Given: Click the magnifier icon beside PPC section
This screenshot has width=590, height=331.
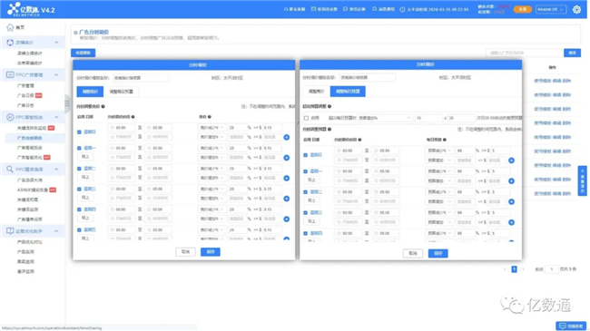Looking at the screenshot, I should point(10,170).
